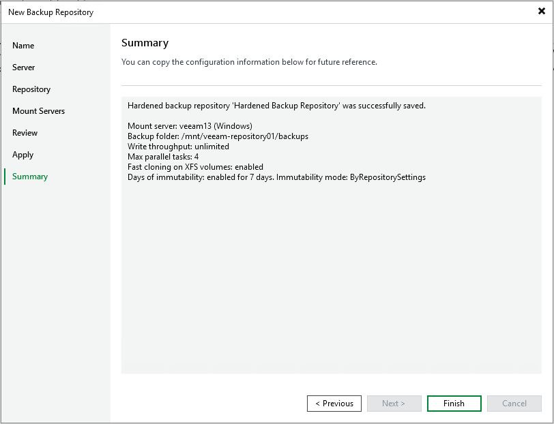
Task: Select the Summary step in sidebar
Action: point(30,177)
